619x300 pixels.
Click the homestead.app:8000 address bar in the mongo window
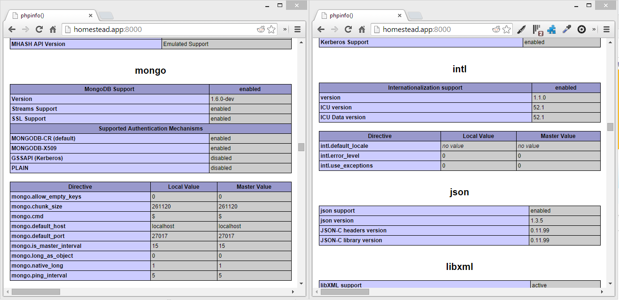click(x=160, y=30)
